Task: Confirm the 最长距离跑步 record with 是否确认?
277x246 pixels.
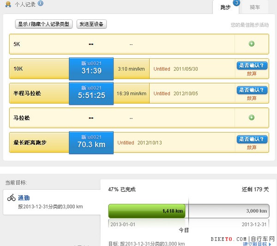Action: click(x=252, y=139)
